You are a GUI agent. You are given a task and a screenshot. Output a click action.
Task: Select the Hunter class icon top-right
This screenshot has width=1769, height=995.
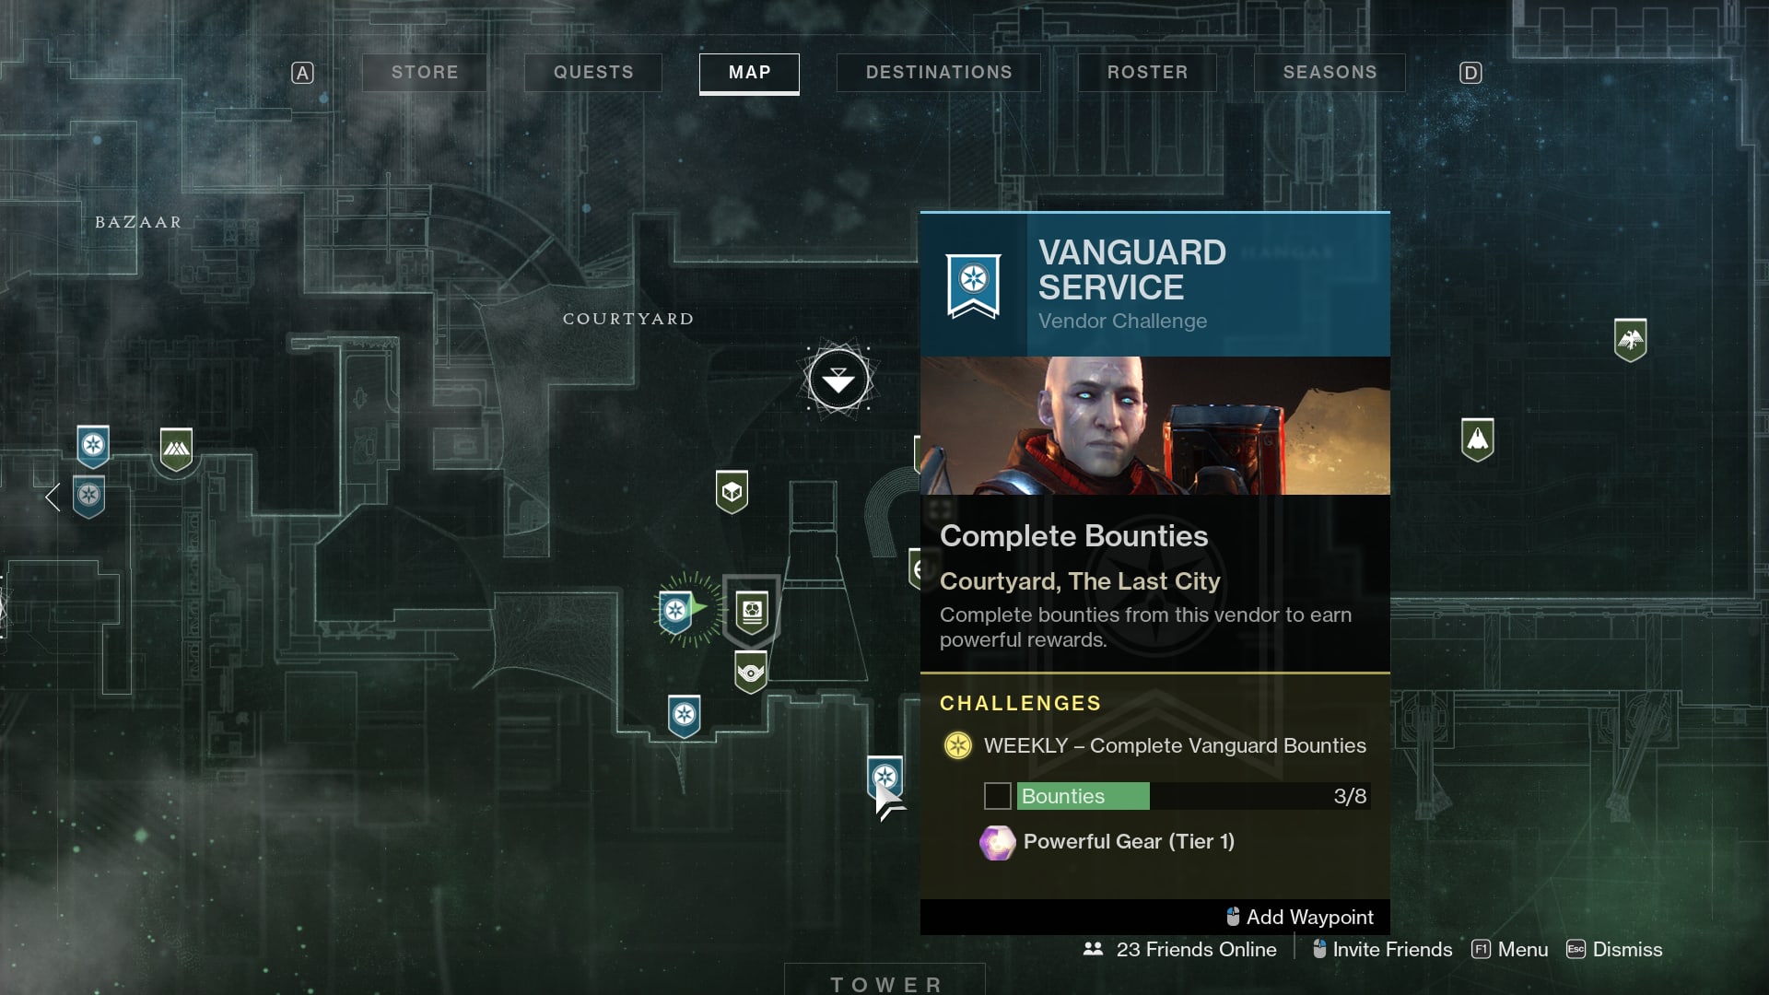[1629, 338]
